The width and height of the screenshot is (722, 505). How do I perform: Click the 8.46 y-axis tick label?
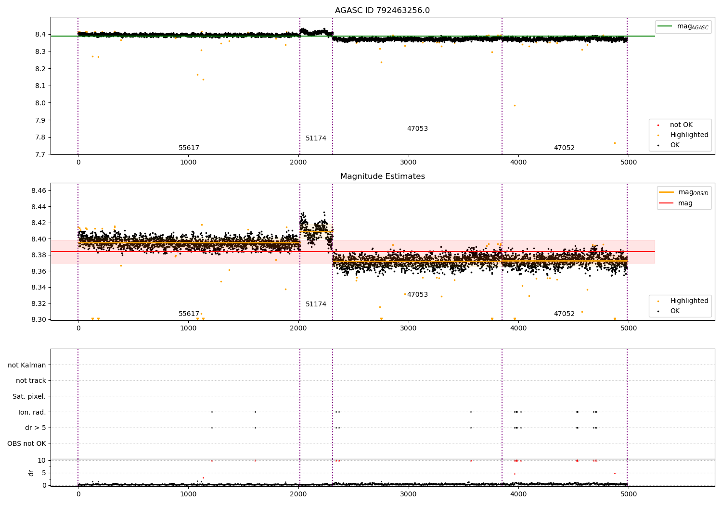pos(39,191)
